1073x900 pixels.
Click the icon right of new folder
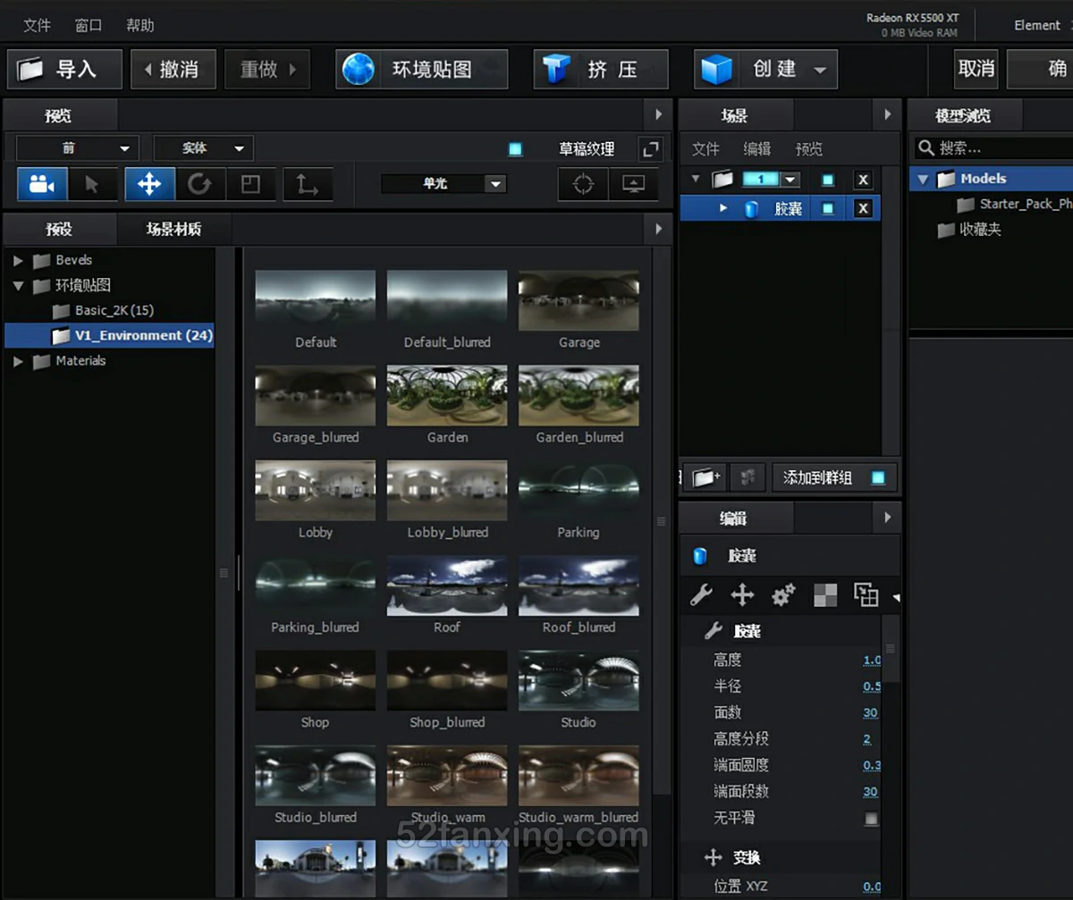click(x=748, y=477)
